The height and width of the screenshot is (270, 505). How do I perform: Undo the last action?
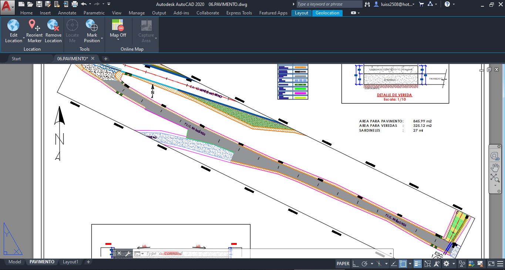point(84,4)
